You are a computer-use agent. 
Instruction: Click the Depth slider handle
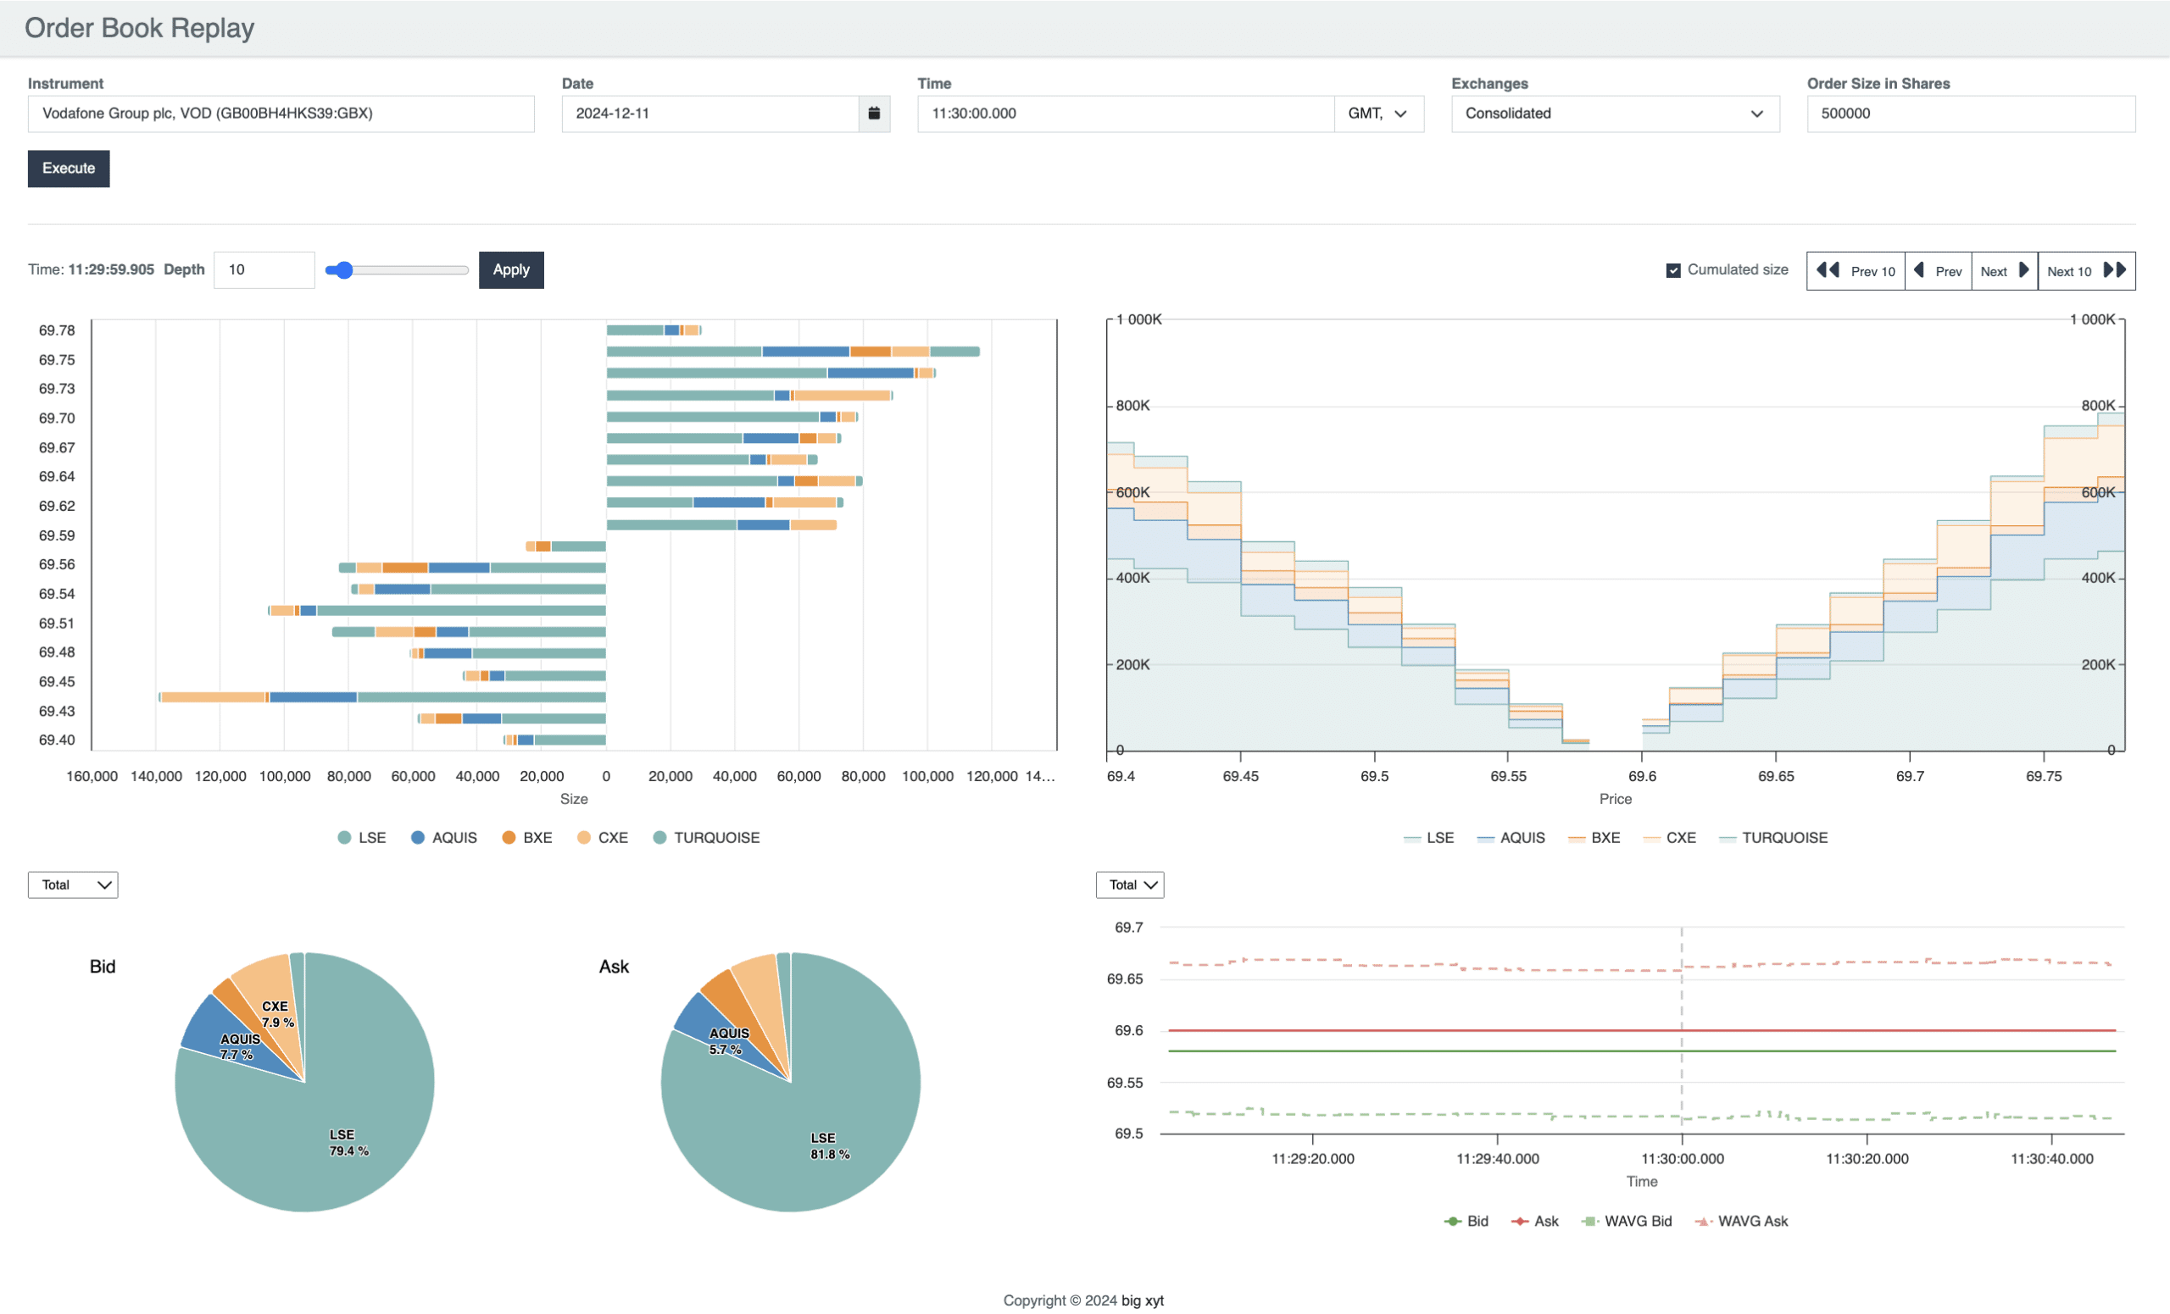[x=344, y=270]
